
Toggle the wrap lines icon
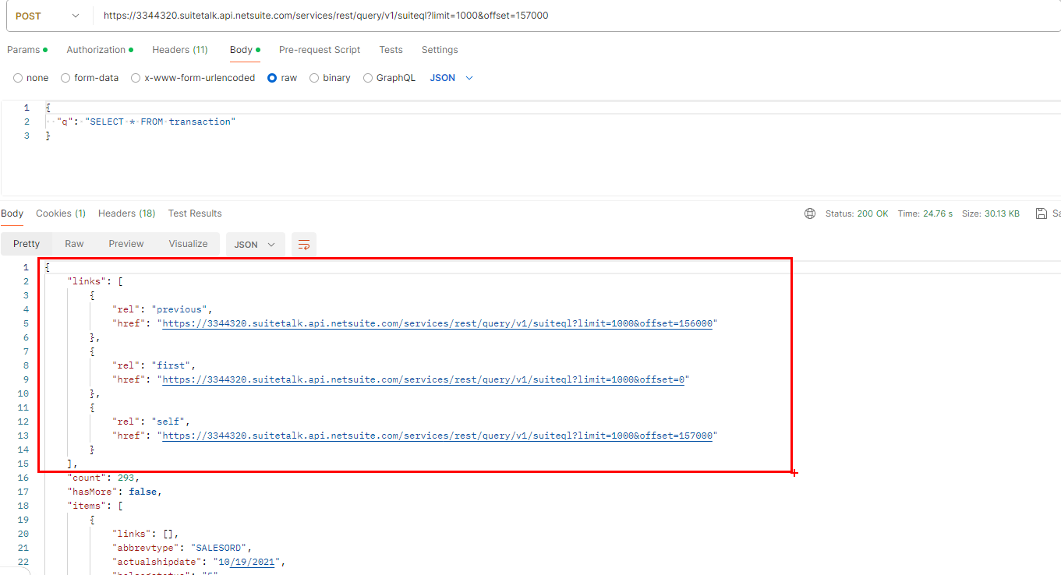[x=304, y=245]
